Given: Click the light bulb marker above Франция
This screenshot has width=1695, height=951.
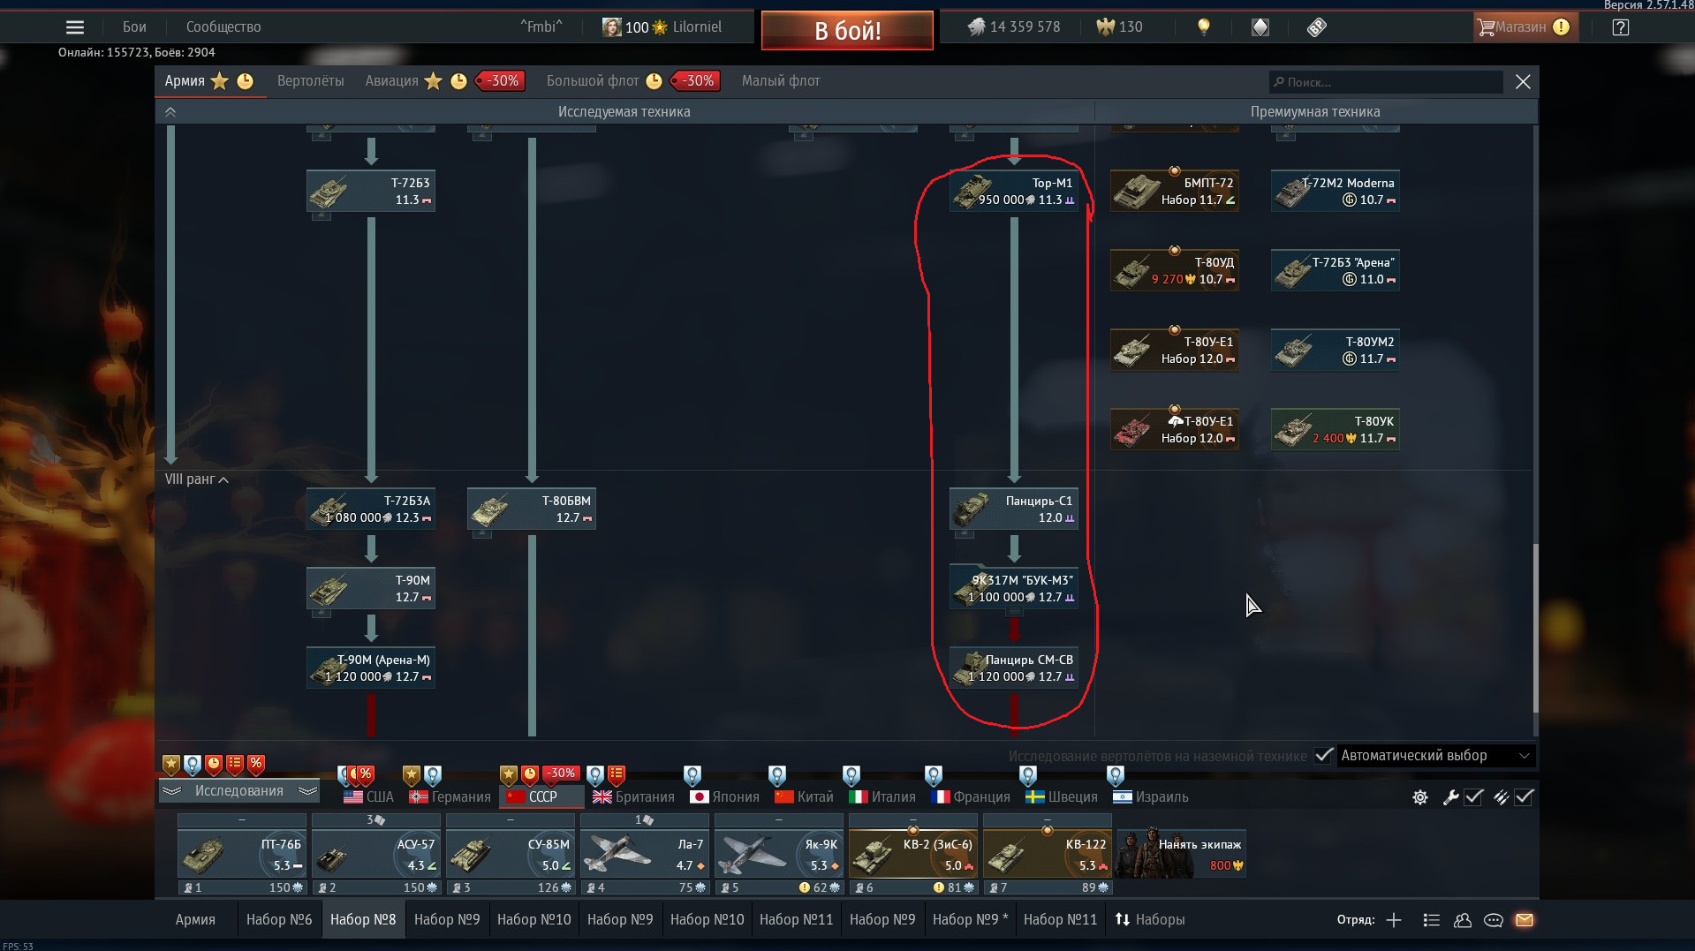Looking at the screenshot, I should pyautogui.click(x=934, y=775).
